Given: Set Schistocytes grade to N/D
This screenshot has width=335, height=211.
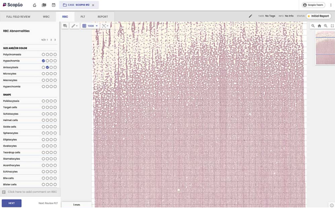Looking at the screenshot, I should (43, 114).
